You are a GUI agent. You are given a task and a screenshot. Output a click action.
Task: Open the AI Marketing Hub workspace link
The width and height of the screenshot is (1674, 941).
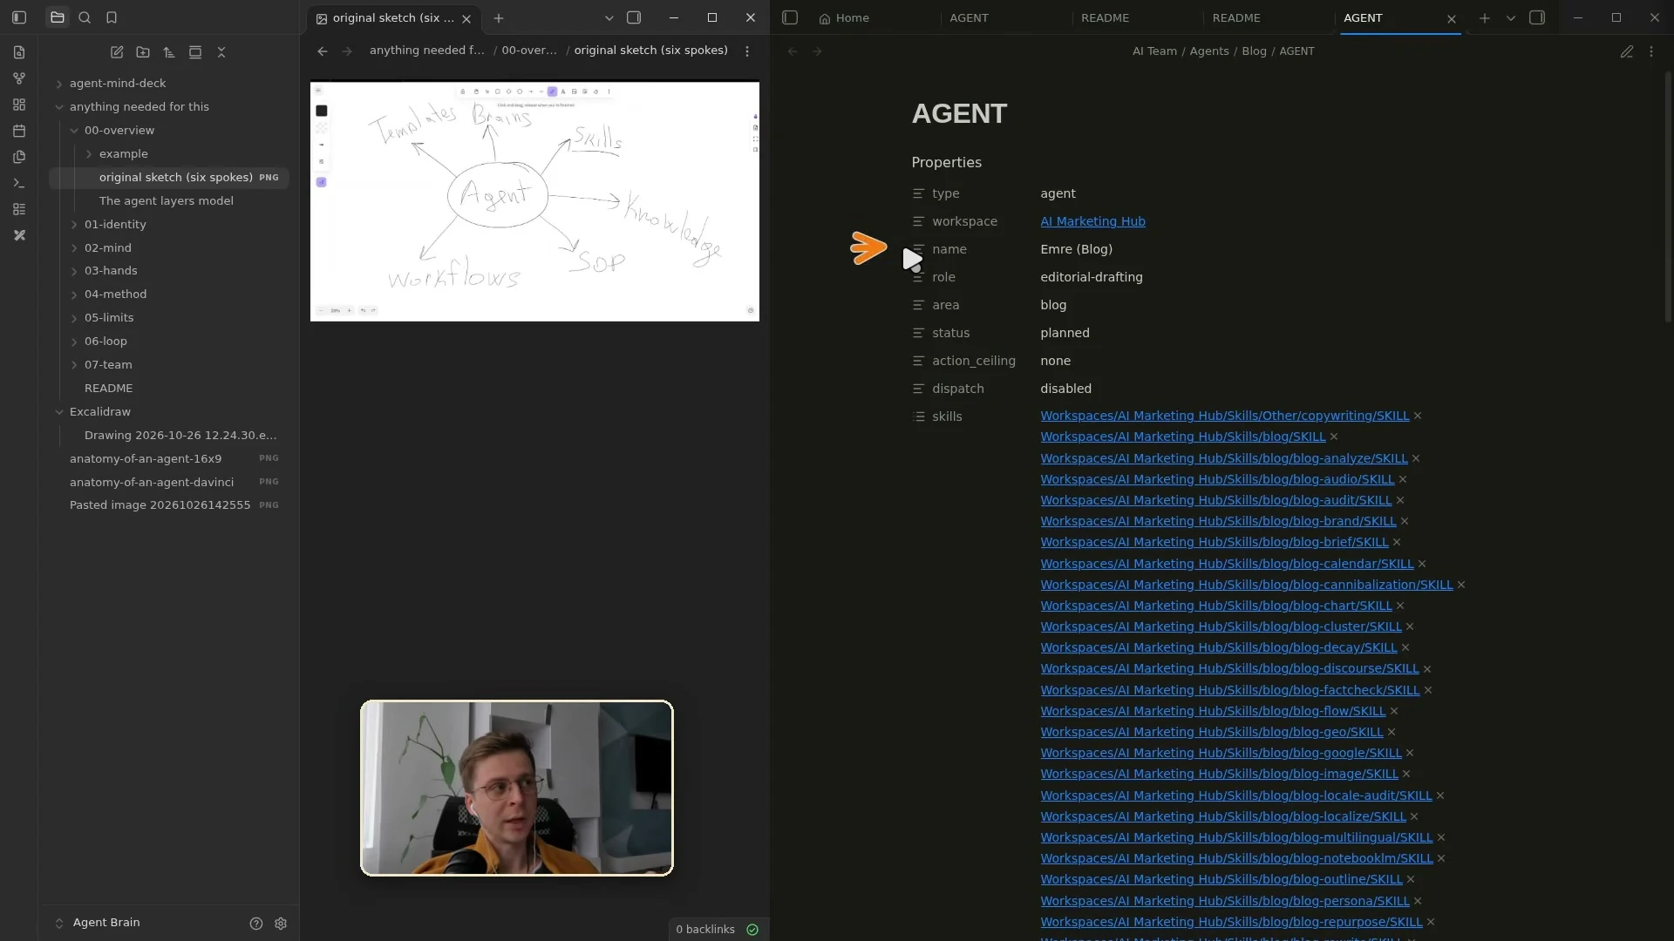(1092, 221)
